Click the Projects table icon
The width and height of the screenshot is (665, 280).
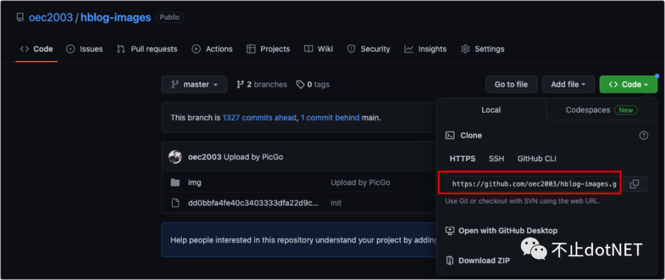coord(251,49)
